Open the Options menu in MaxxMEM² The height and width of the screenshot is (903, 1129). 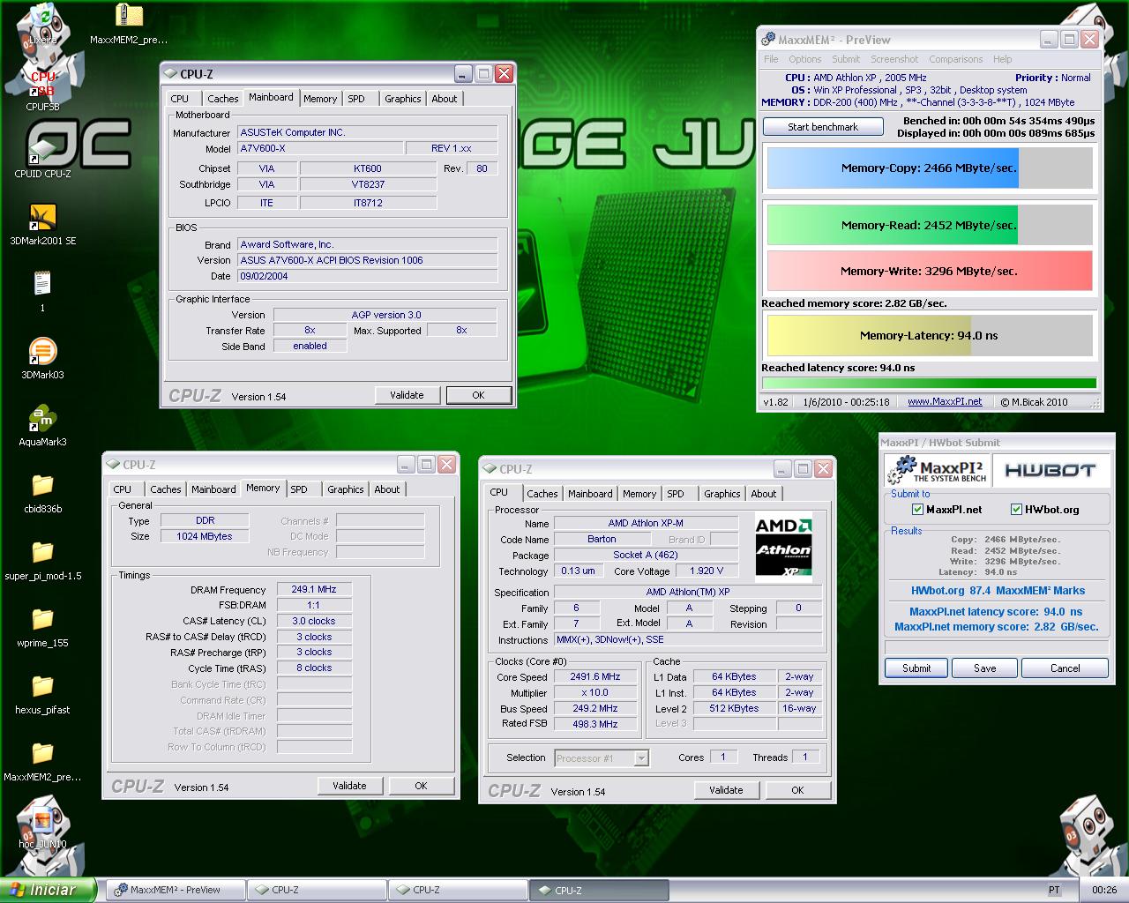point(804,59)
